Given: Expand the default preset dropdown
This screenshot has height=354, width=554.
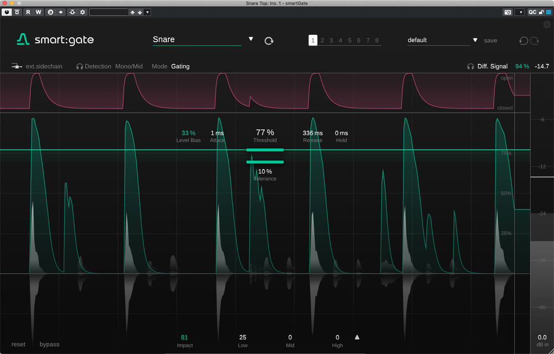Looking at the screenshot, I should coord(475,40).
